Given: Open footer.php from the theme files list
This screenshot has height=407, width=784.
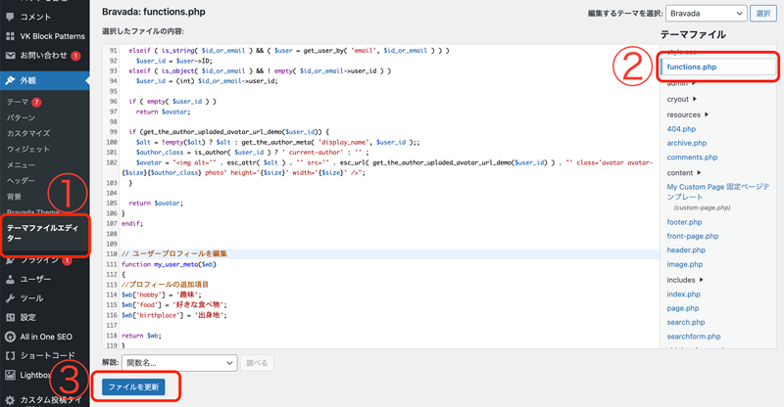Looking at the screenshot, I should pos(684,222).
